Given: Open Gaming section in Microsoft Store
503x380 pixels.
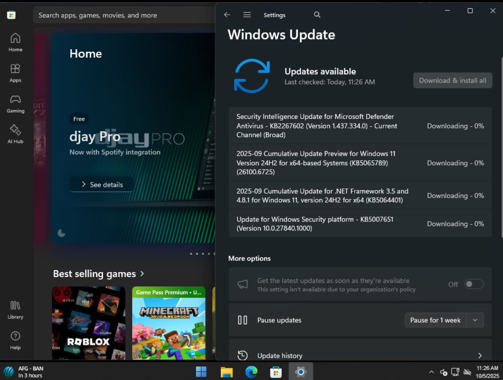Looking at the screenshot, I should click(x=16, y=104).
